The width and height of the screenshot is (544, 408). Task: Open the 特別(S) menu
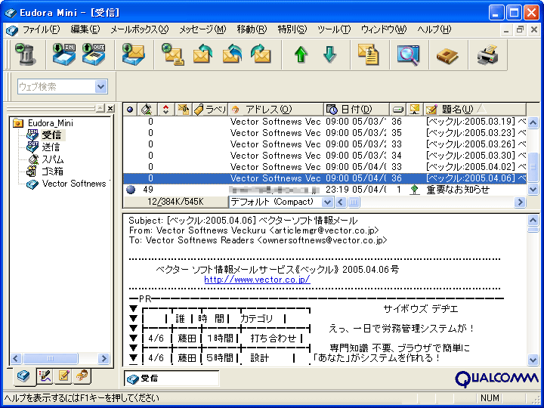(292, 29)
